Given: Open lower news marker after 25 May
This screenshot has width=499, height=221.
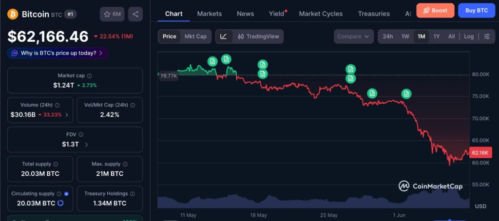Looking at the screenshot, I should tap(350, 78).
